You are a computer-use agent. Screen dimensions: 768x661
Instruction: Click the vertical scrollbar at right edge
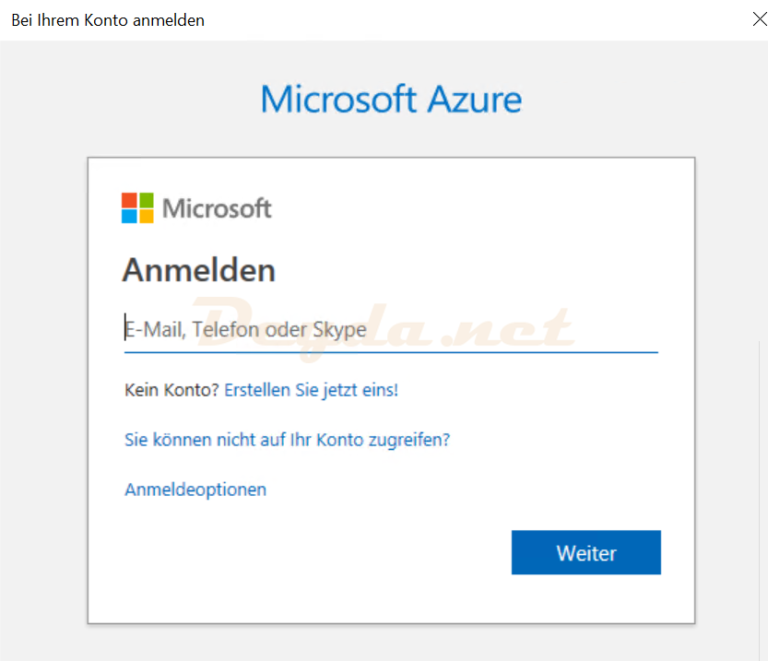tap(759, 500)
